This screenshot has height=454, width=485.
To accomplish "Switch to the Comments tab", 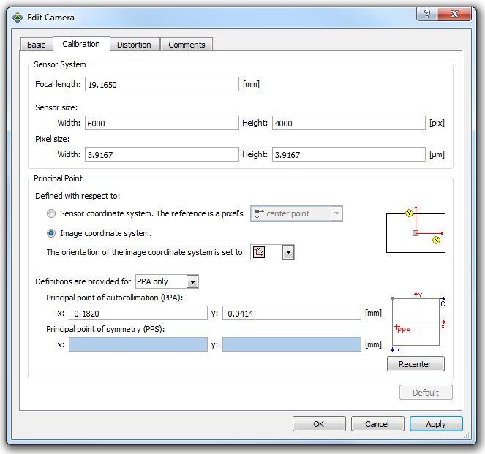I will [x=187, y=45].
